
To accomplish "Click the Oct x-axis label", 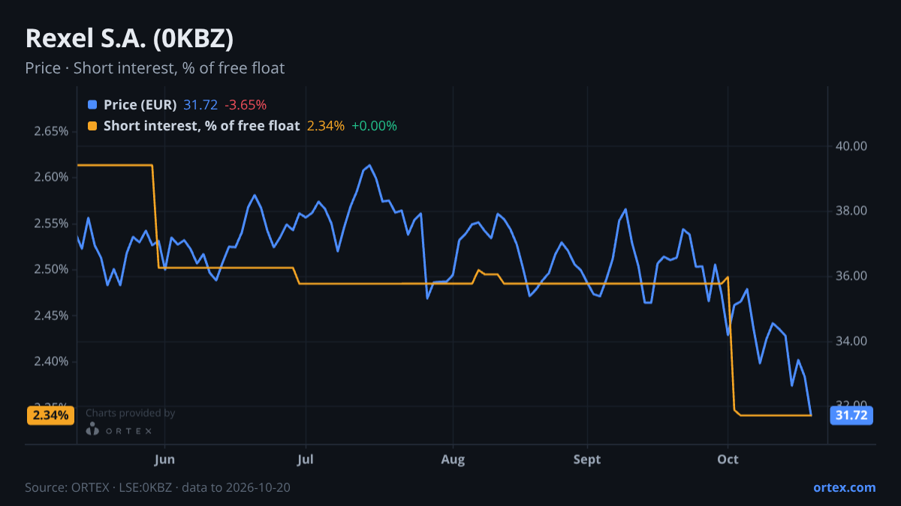I will (x=728, y=460).
